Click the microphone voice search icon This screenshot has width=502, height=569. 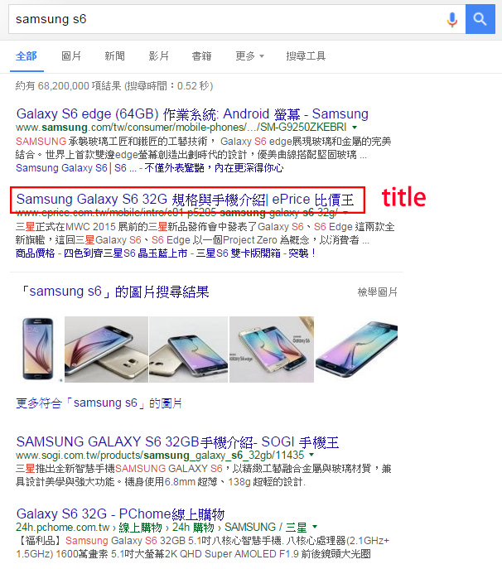coord(452,19)
